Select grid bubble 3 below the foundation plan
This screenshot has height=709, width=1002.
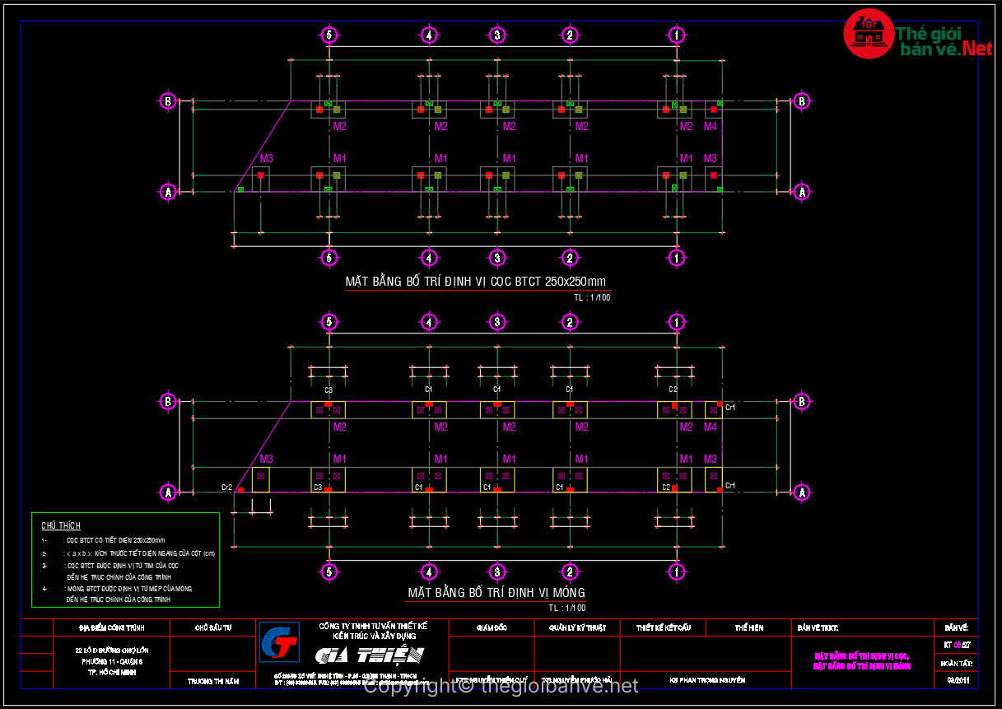(496, 571)
